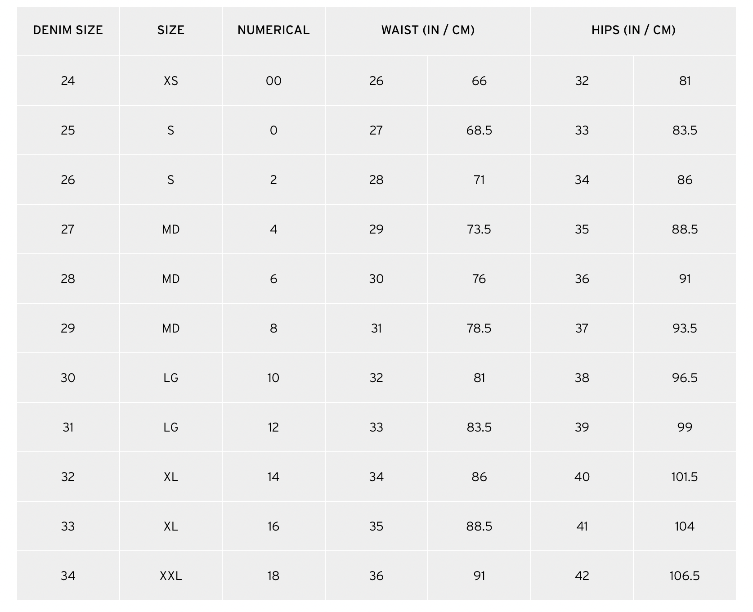The height and width of the screenshot is (612, 753).
Task: Click denim size 30 cell
Action: (x=68, y=378)
